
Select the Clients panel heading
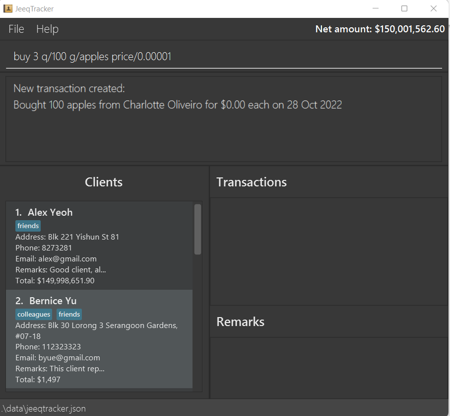(x=104, y=182)
